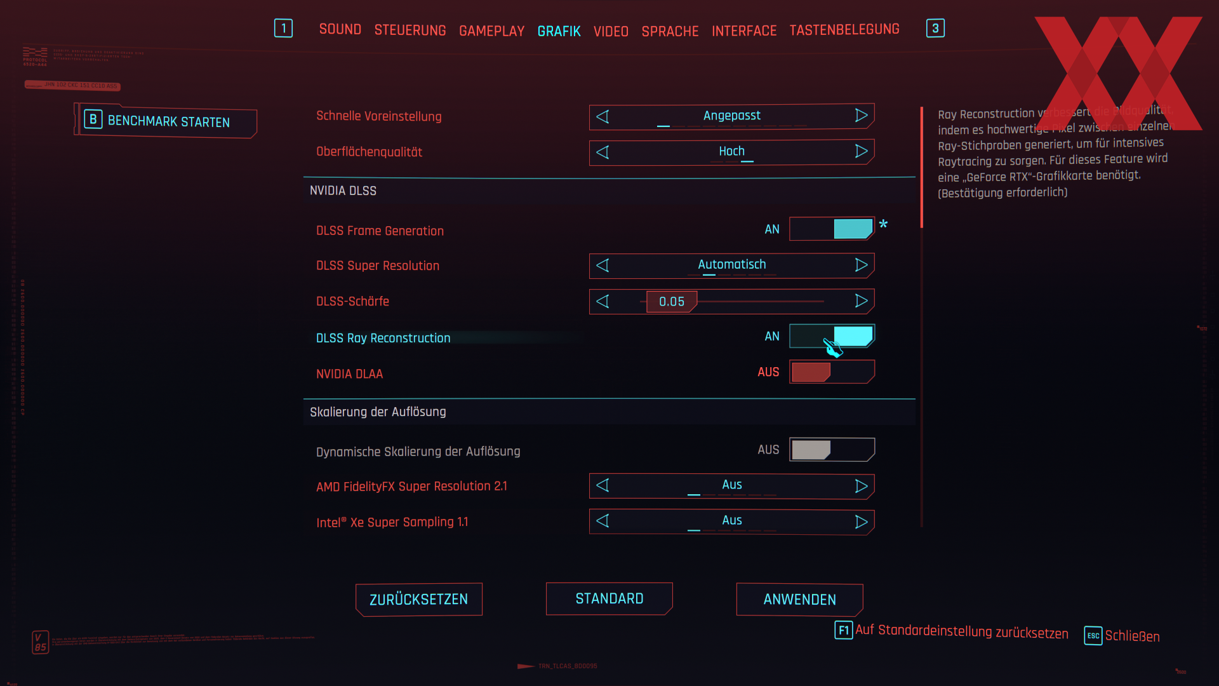Click the Skalierung der Auflösung section header
Image resolution: width=1219 pixels, height=686 pixels.
[378, 412]
